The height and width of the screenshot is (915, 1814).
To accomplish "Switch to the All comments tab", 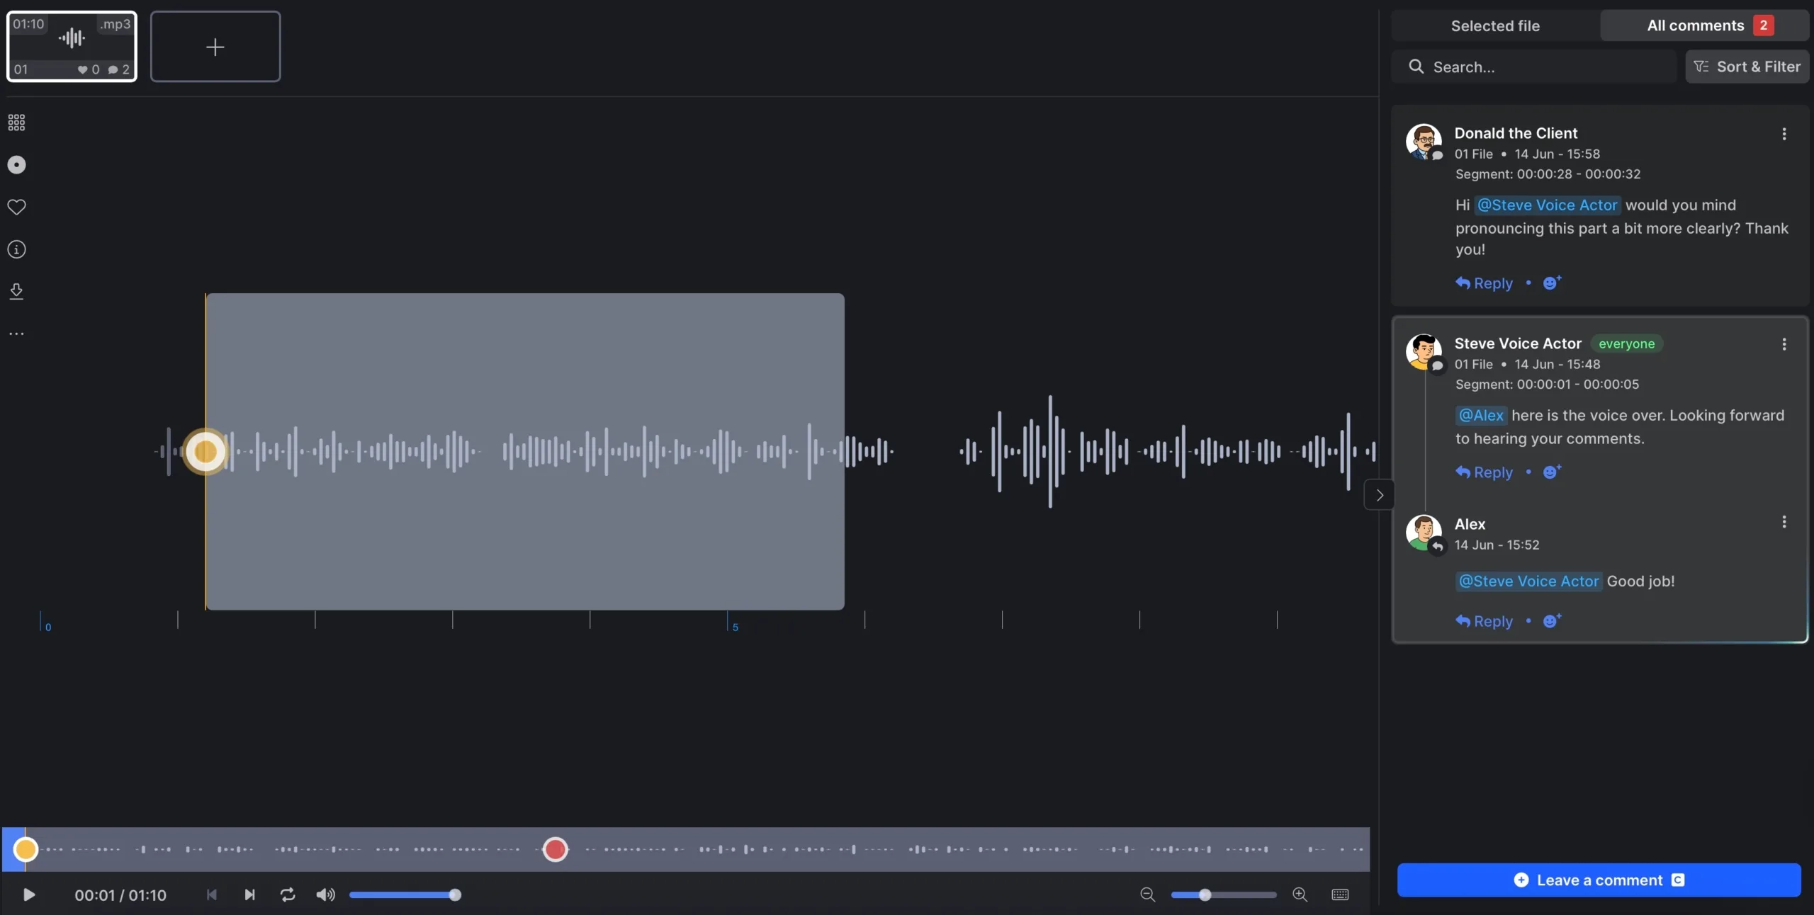I will (1704, 25).
